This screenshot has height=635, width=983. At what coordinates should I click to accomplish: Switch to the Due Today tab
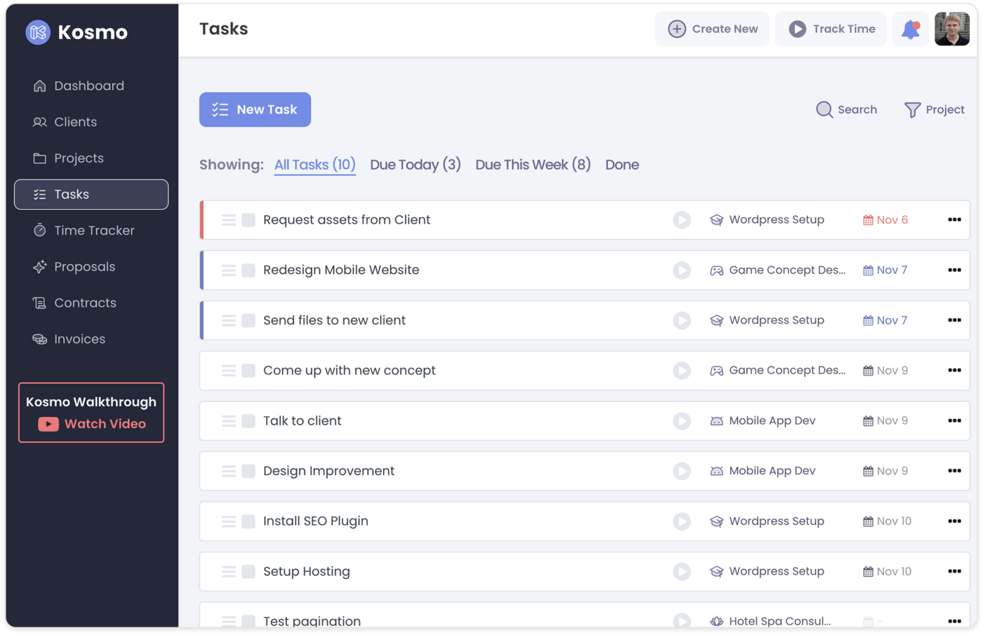click(415, 164)
